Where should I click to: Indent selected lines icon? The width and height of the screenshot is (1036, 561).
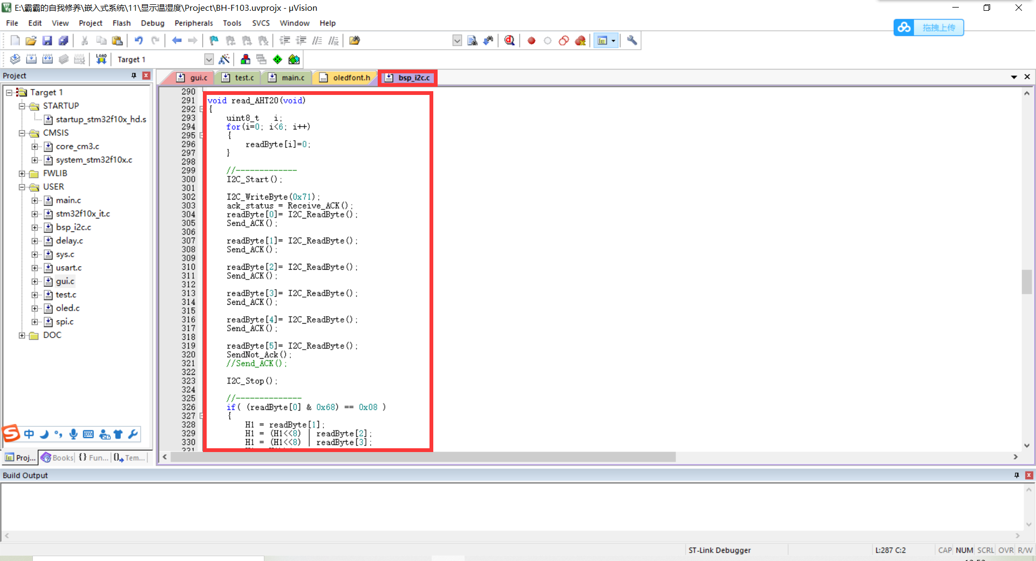285,40
